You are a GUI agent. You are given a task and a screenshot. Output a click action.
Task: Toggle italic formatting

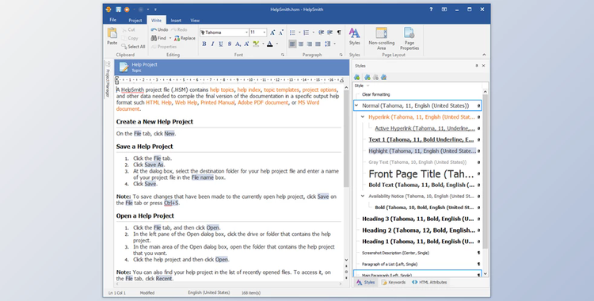click(x=212, y=44)
